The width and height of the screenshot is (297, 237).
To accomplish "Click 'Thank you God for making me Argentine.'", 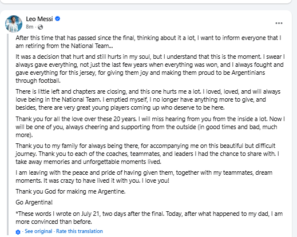I will [x=70, y=191].
